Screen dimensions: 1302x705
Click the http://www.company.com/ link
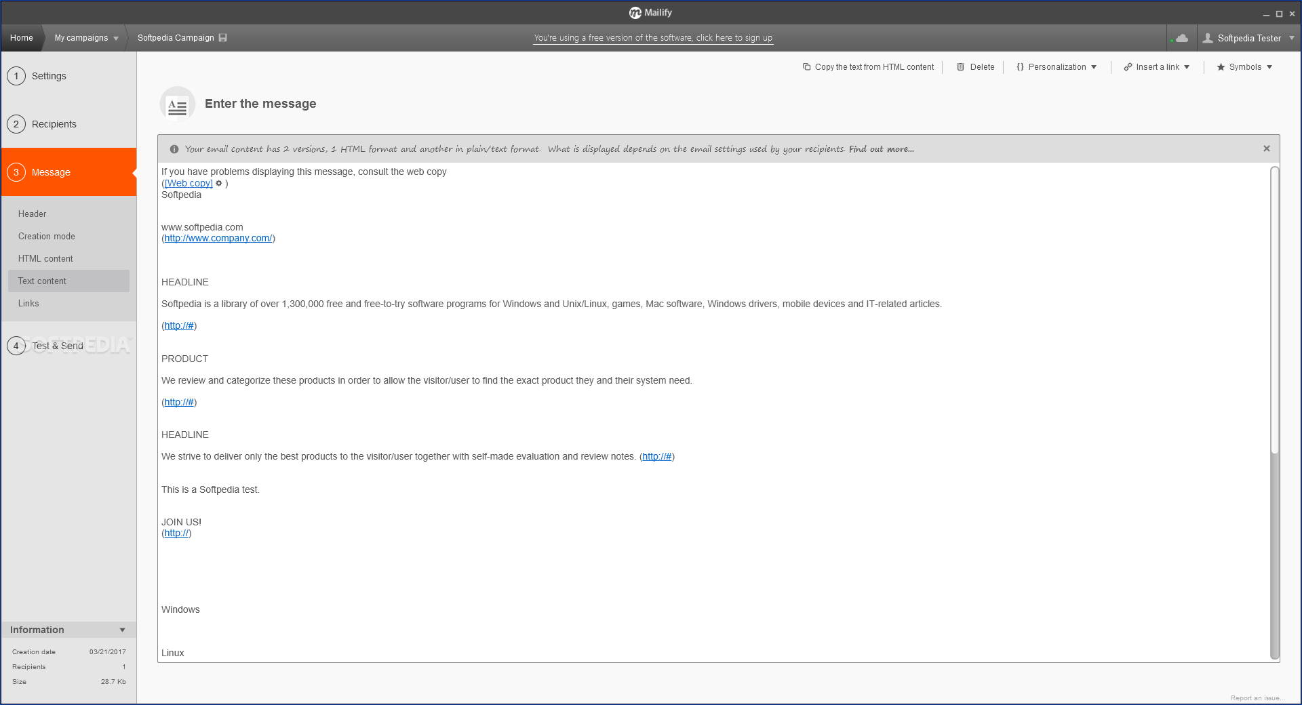pos(218,238)
